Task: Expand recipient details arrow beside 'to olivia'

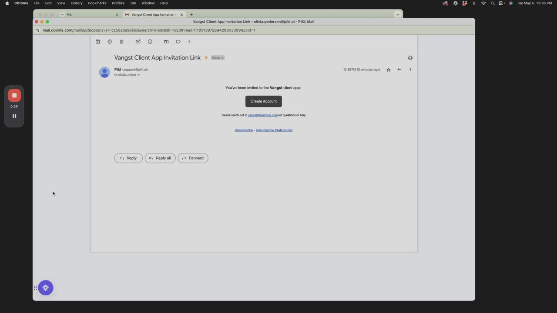Action: [x=139, y=75]
